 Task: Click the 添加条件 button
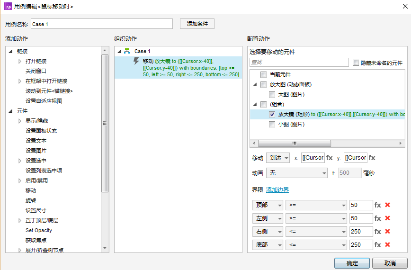pyautogui.click(x=197, y=24)
